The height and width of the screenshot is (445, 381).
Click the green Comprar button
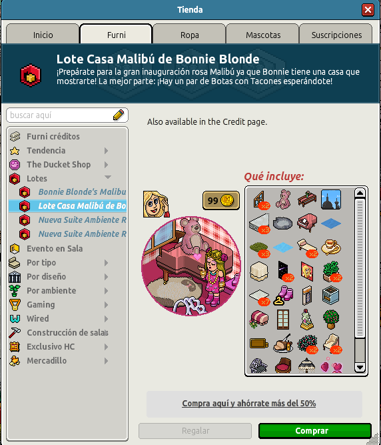point(315,430)
